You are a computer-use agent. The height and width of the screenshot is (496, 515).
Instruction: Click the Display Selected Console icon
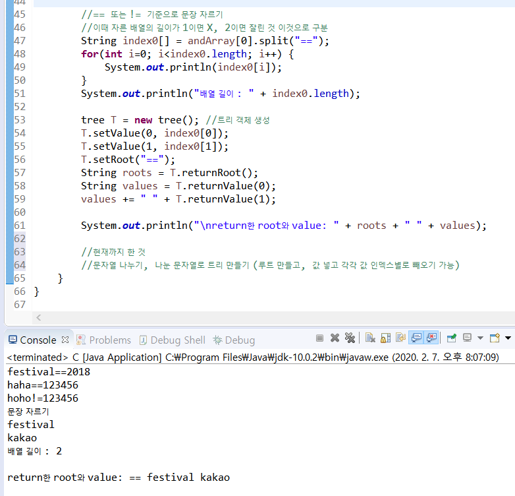point(467,338)
